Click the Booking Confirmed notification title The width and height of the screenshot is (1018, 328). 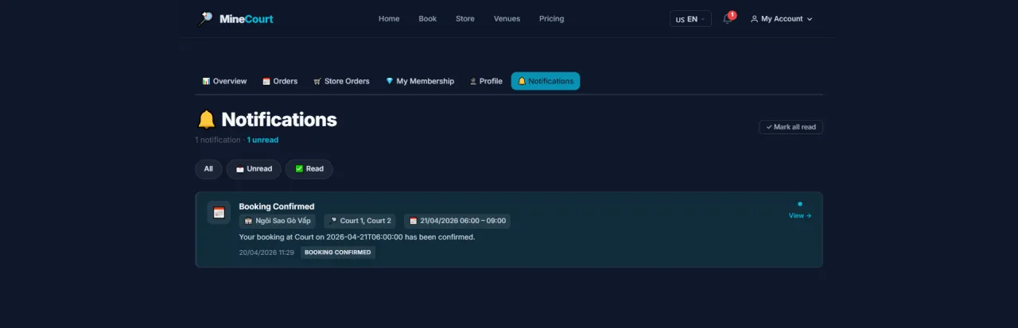point(277,206)
